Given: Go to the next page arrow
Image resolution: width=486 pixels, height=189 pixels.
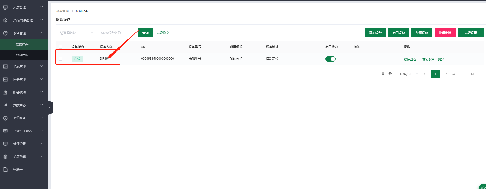Looking at the screenshot, I should (446, 74).
